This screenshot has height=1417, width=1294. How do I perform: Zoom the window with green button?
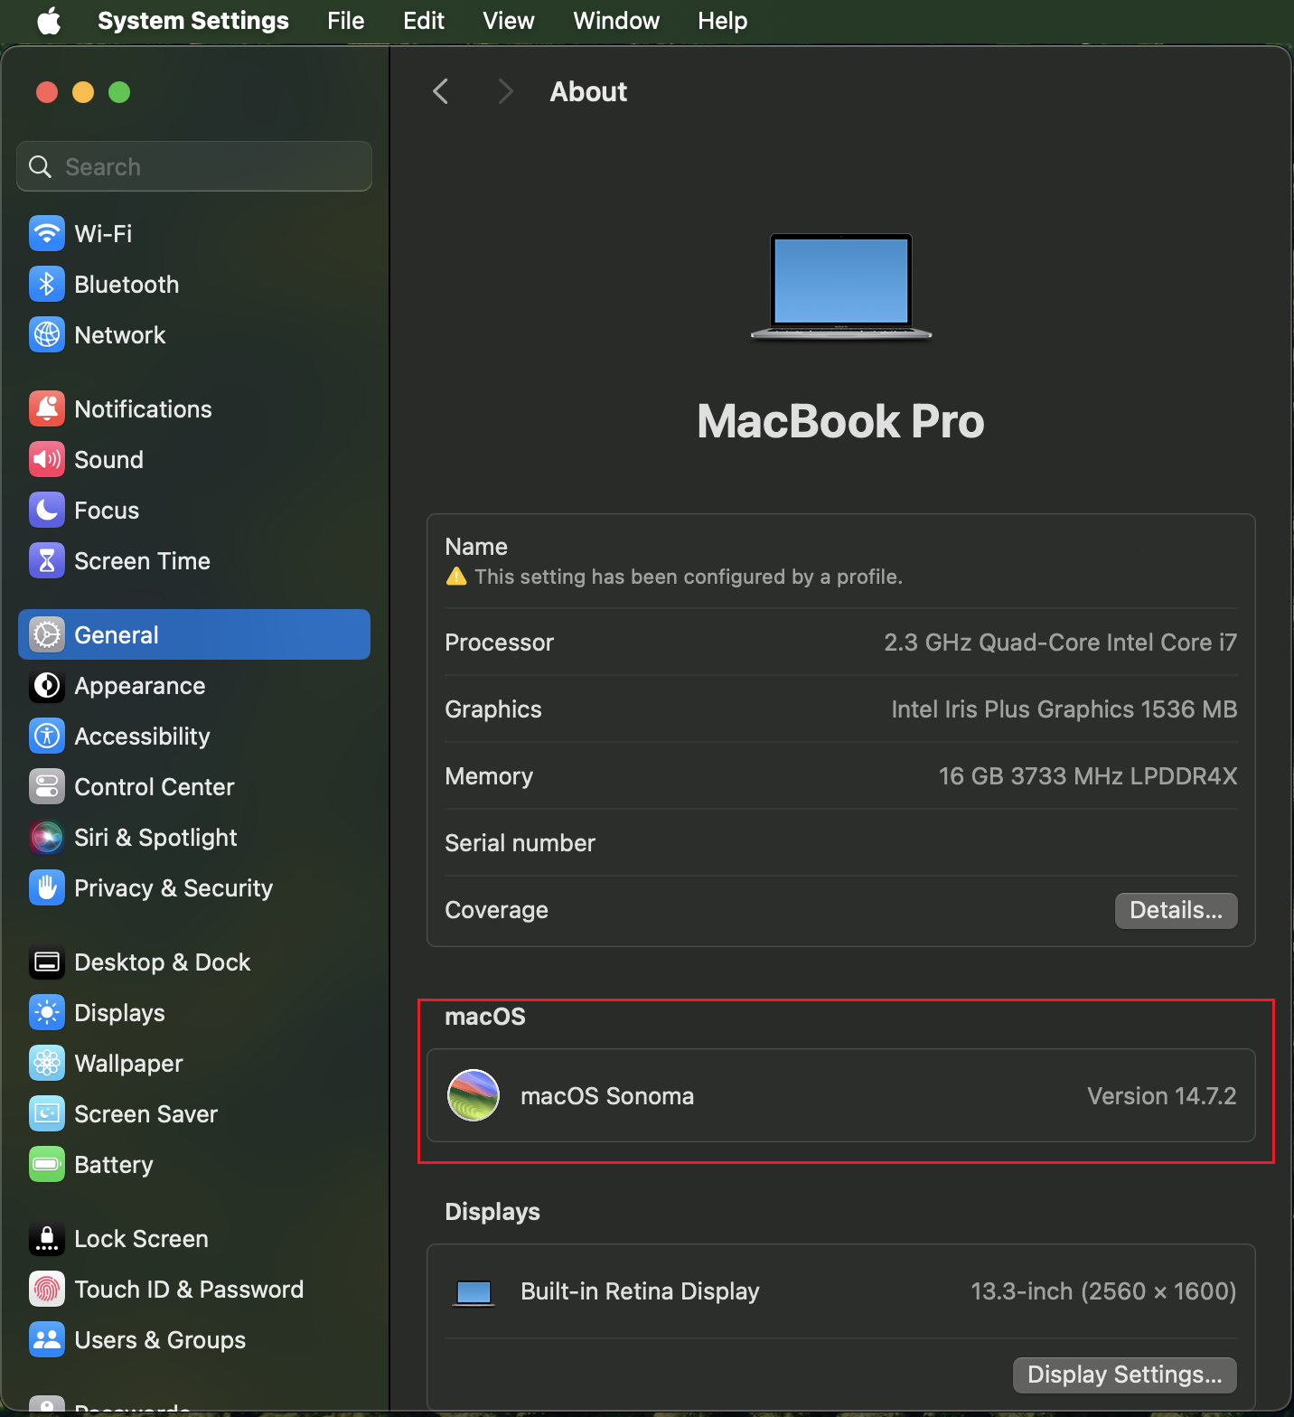pos(119,92)
